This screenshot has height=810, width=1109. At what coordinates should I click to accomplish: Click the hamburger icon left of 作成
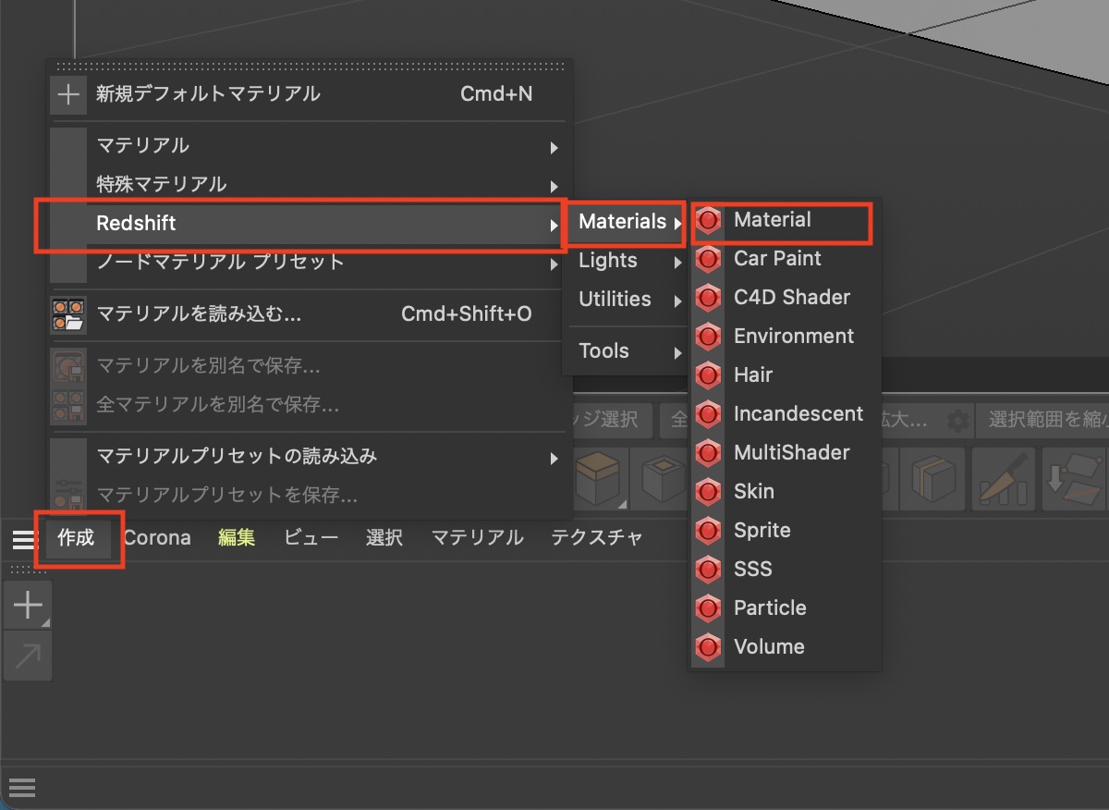point(22,539)
